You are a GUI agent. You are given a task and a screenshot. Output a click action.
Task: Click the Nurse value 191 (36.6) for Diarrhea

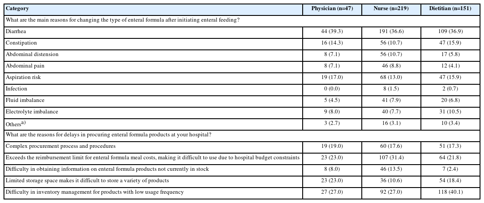(390, 32)
